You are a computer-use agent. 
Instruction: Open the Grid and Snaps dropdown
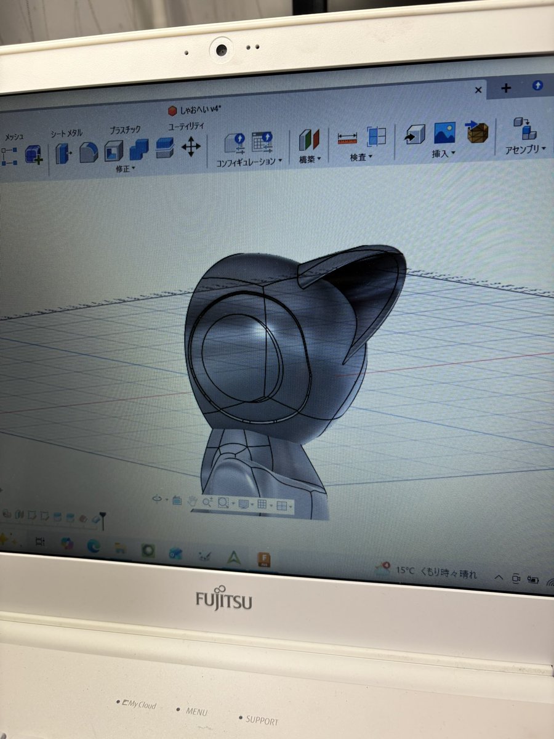[x=264, y=505]
